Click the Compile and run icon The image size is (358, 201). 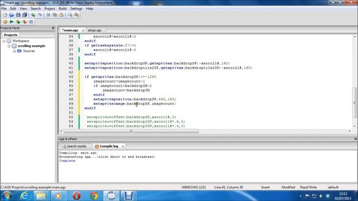[18, 22]
